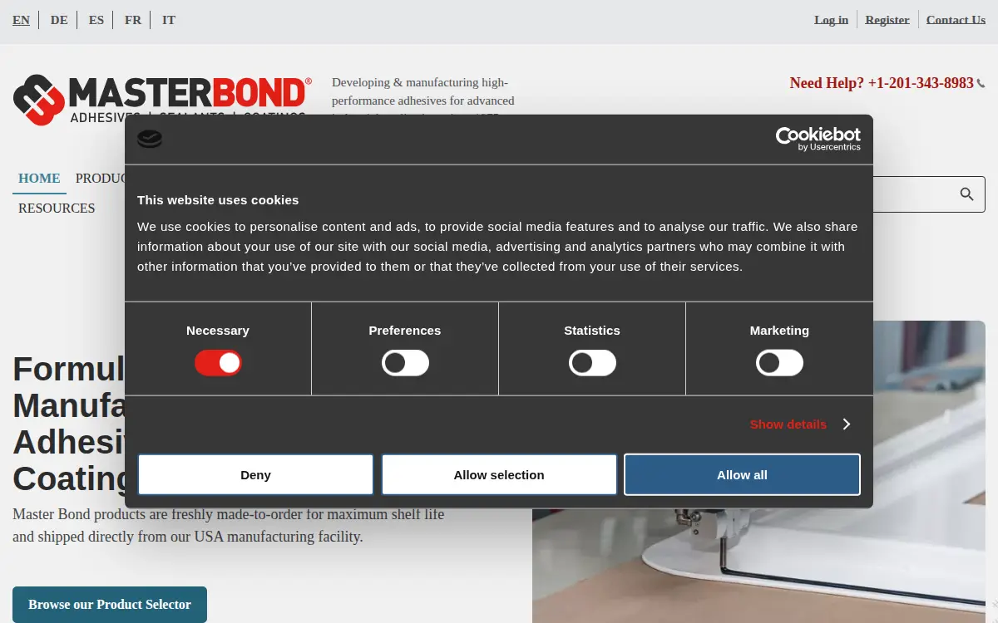Viewport: 998px width, 623px height.
Task: Open the Register link
Action: click(887, 20)
